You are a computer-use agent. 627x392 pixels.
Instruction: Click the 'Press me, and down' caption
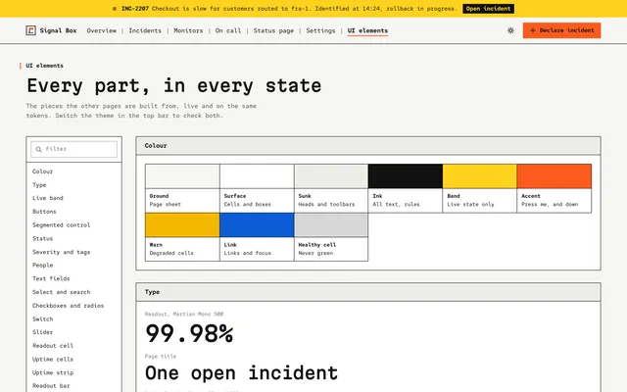coord(550,205)
